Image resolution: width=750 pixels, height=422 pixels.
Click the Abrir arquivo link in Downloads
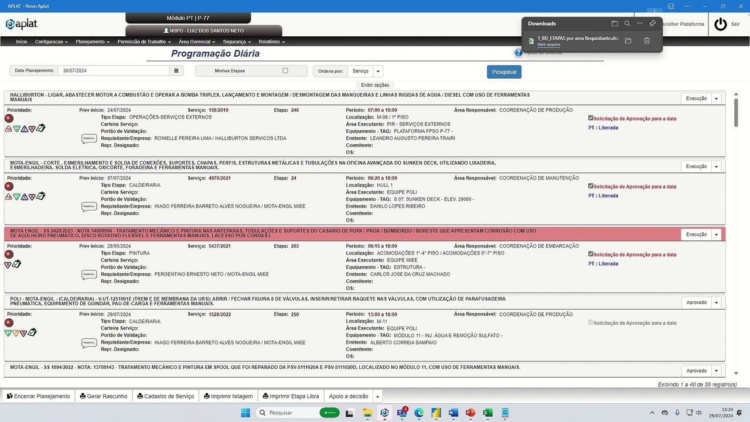(548, 45)
